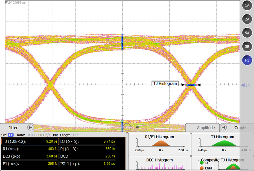Switch to the Amplitude tab
The height and width of the screenshot is (171, 254).
pyautogui.click(x=206, y=128)
